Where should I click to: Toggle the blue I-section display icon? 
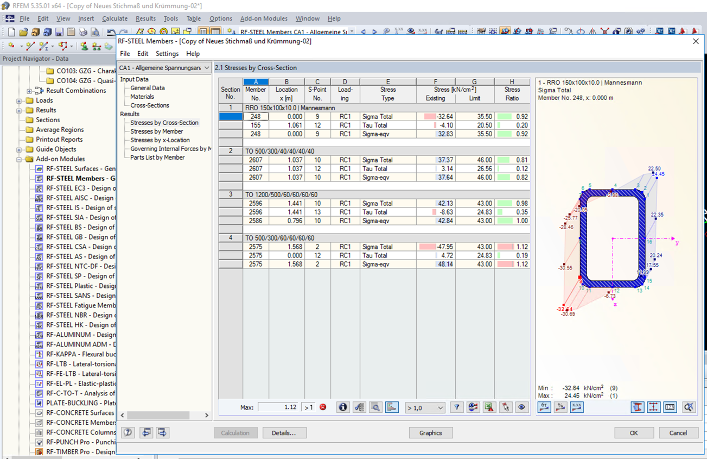638,407
